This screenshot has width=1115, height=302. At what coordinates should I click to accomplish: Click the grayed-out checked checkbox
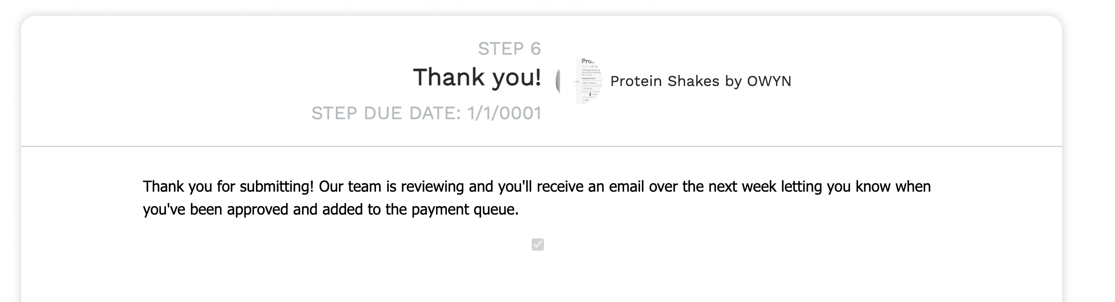[537, 244]
